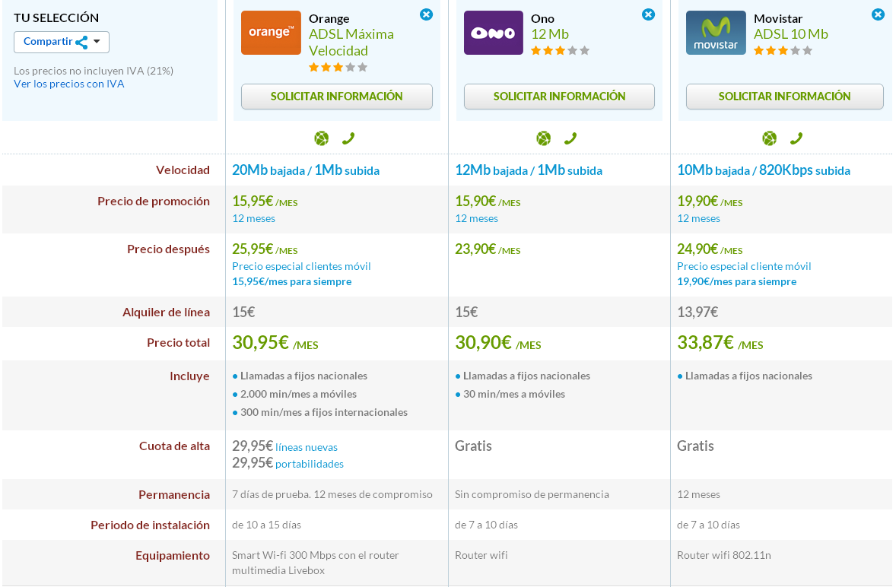The height and width of the screenshot is (587, 896).
Task: Click the phone icon under Movistar
Action: [796, 138]
